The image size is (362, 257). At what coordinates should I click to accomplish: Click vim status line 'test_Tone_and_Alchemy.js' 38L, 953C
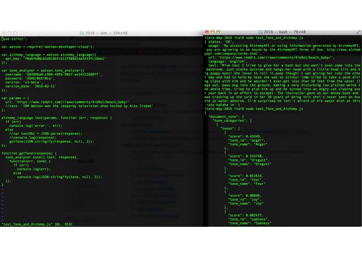click(x=37, y=224)
